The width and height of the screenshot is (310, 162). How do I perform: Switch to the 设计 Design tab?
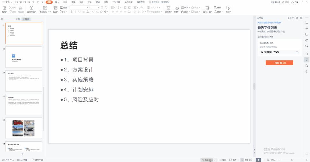pos(65,2)
